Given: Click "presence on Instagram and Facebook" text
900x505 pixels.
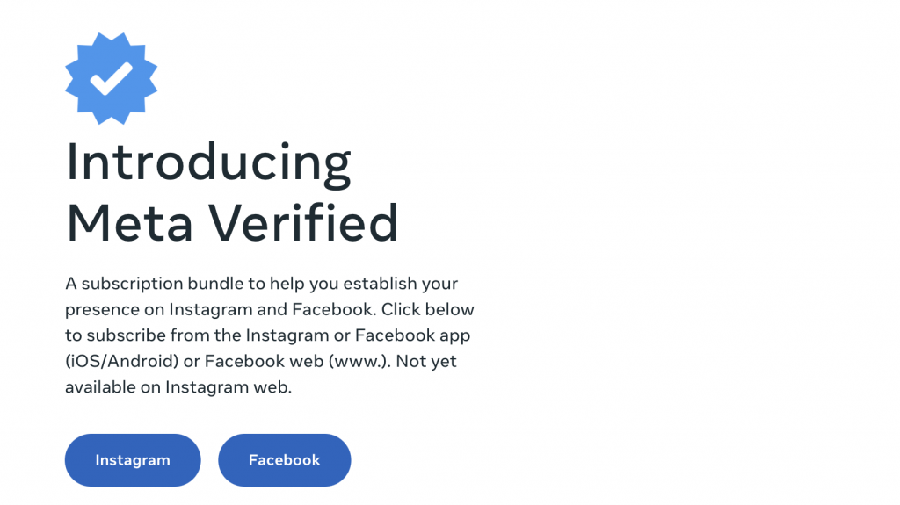Looking at the screenshot, I should pyautogui.click(x=208, y=310).
